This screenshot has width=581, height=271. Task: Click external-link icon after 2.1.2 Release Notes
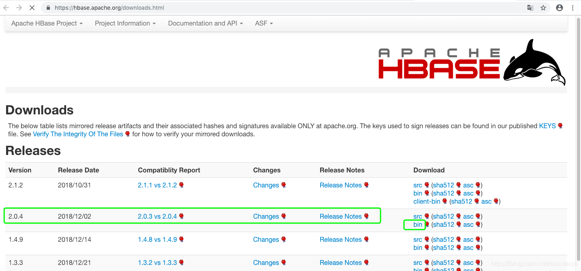coord(366,185)
